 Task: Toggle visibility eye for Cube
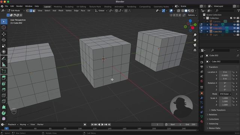point(234,25)
